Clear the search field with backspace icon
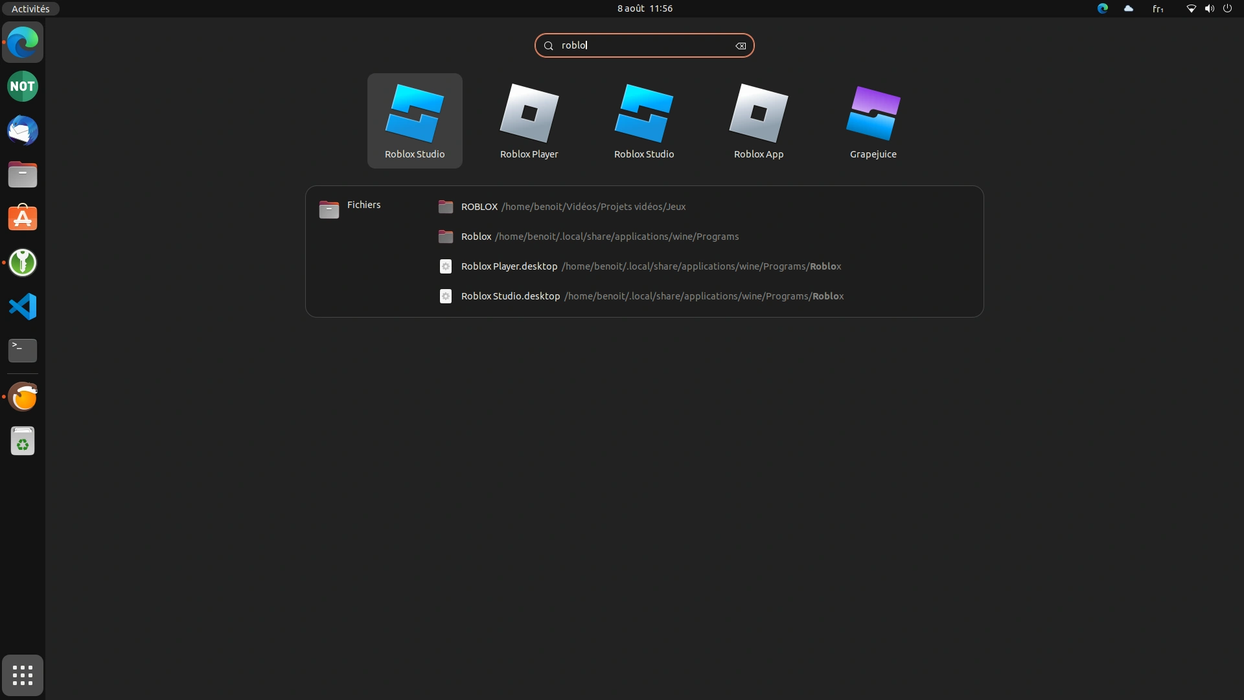This screenshot has width=1244, height=700. tap(741, 46)
